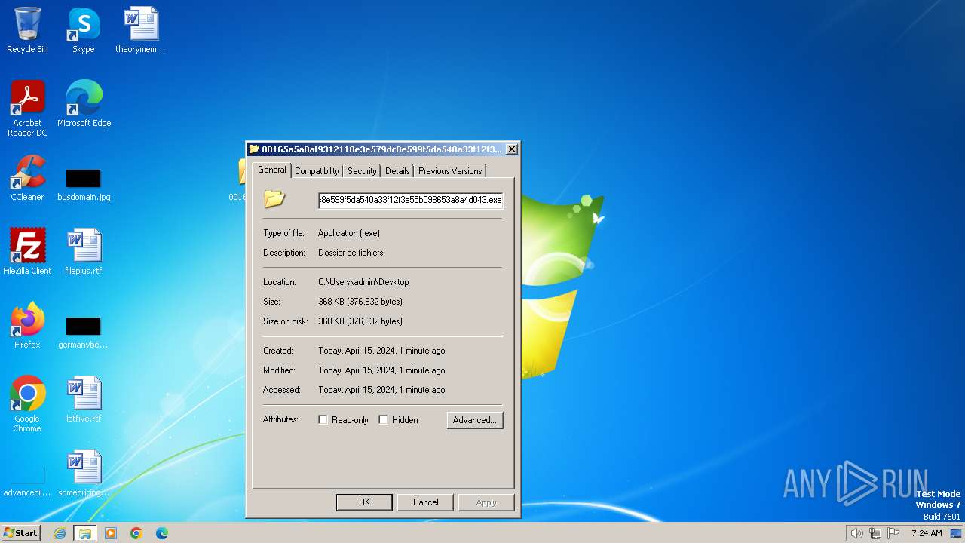Click the Advanced... attributes button
The width and height of the screenshot is (965, 543).
(475, 420)
